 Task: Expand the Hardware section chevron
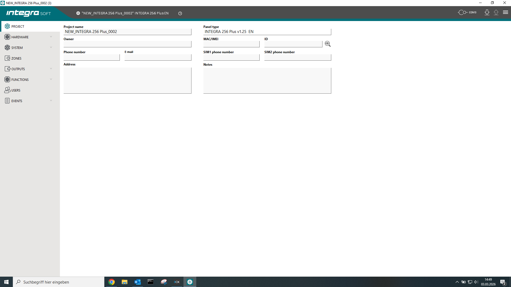pyautogui.click(x=51, y=37)
